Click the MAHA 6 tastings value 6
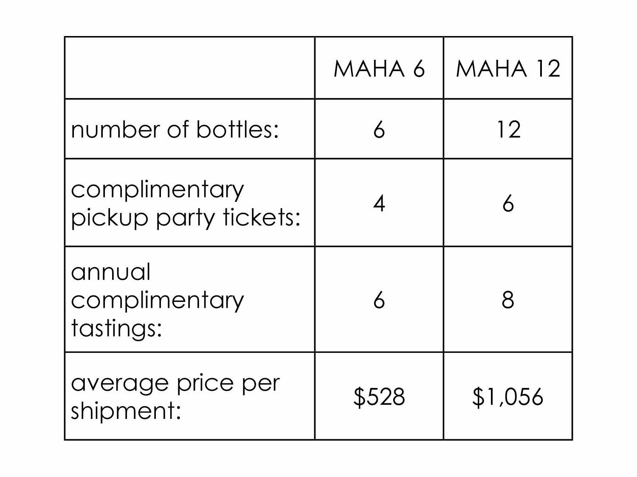The image size is (637, 477). 379,300
